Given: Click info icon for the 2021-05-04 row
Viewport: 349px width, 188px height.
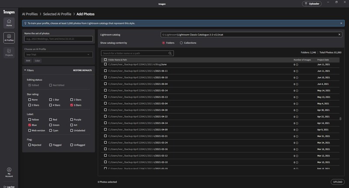Looking at the screenshot, I should click(x=297, y=104).
